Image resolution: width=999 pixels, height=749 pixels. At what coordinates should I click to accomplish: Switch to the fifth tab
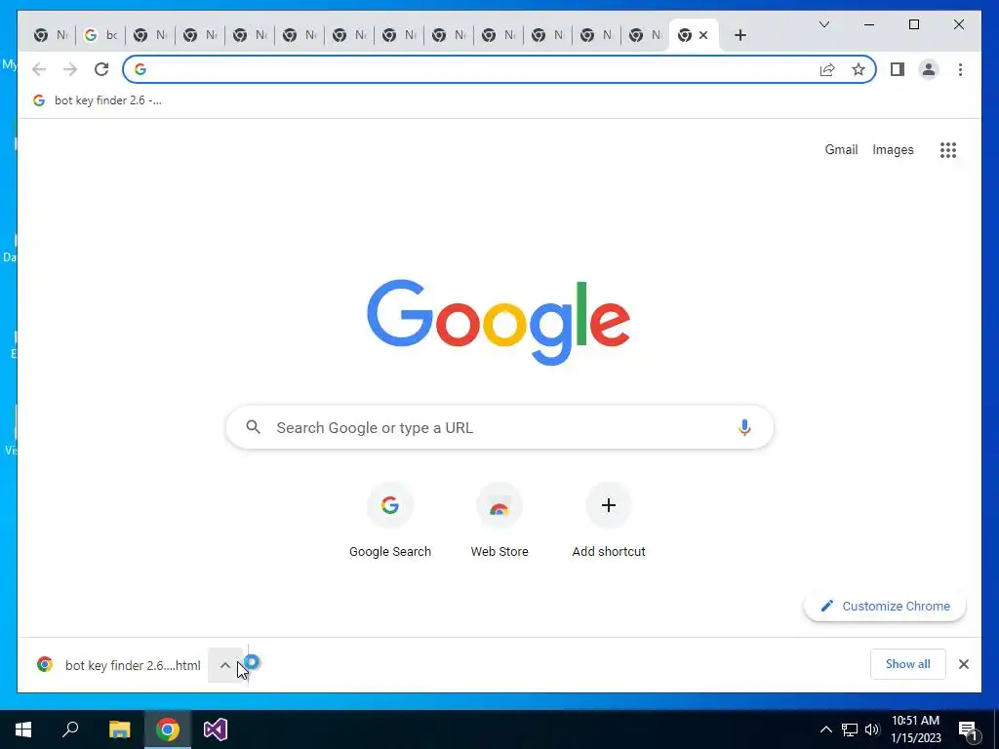tap(250, 35)
